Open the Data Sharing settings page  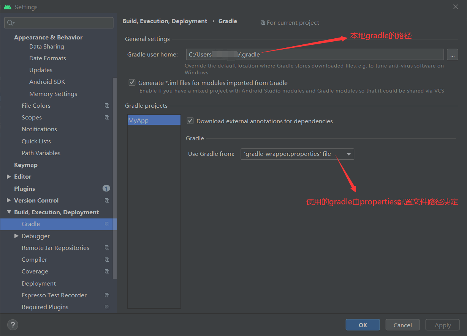46,46
